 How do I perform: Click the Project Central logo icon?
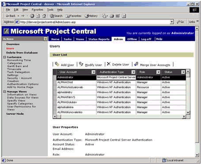point(6,31)
